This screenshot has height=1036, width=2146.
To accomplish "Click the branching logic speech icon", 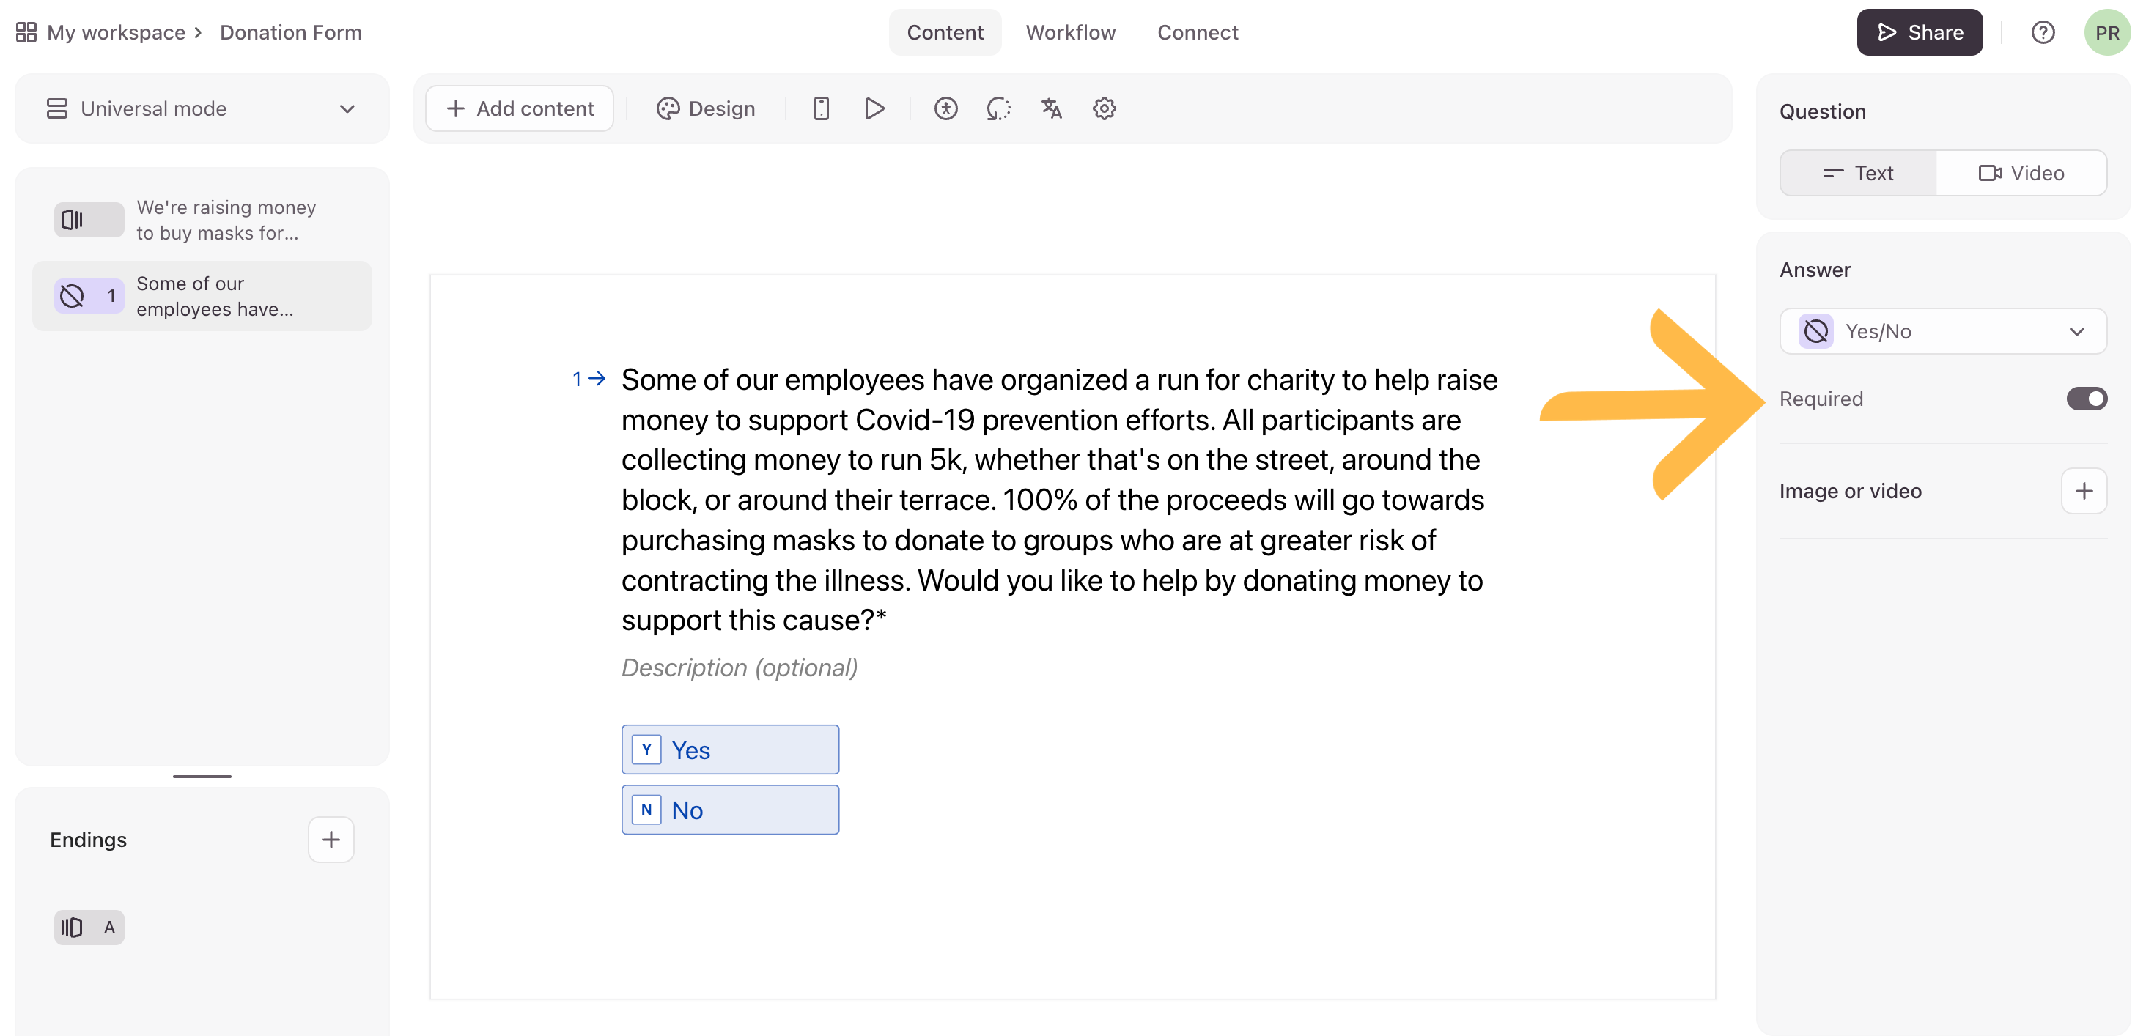I will [998, 108].
